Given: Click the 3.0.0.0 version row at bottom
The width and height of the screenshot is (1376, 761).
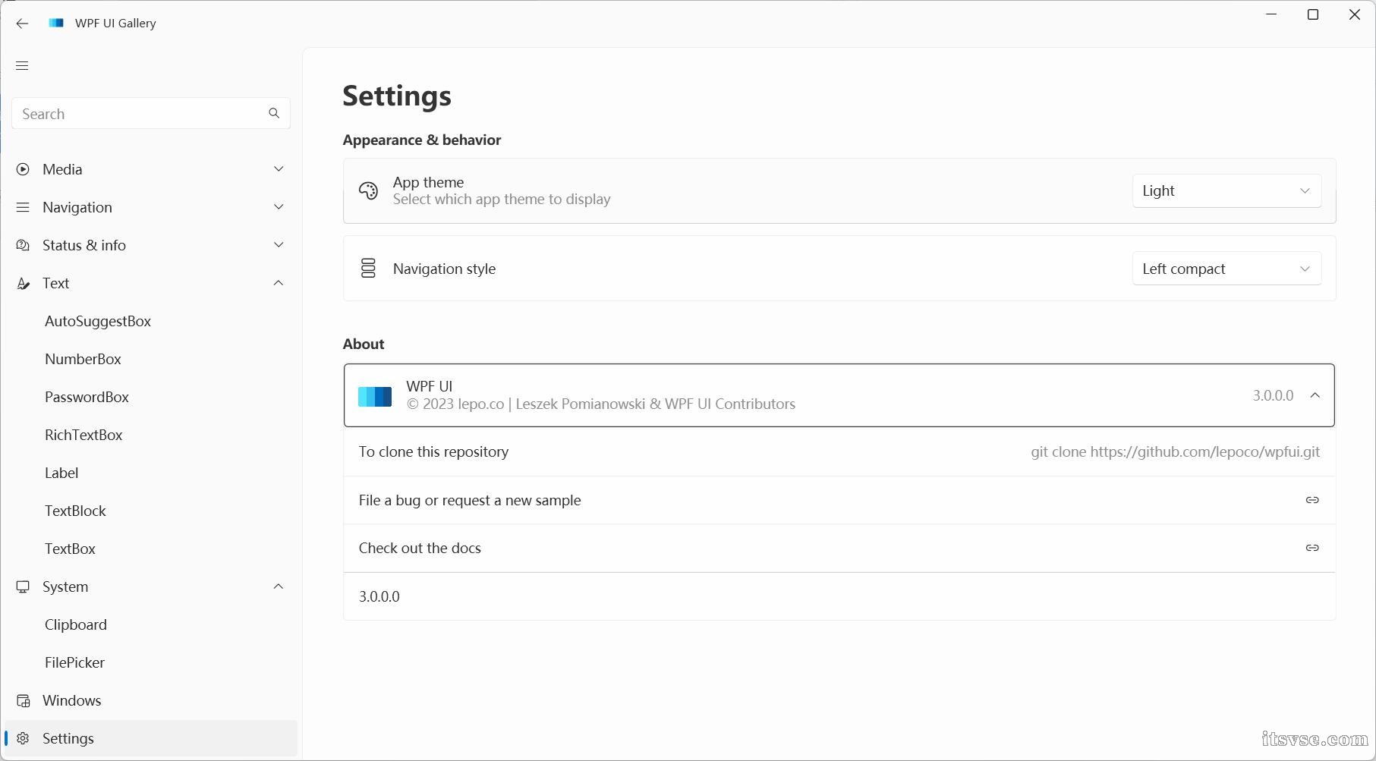Looking at the screenshot, I should click(839, 596).
